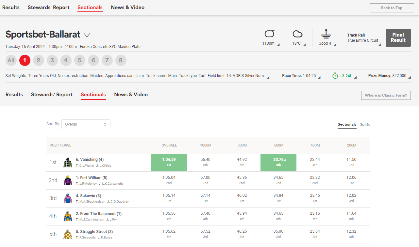
Task: Click the track distance 1100m icon
Action: (x=269, y=34)
